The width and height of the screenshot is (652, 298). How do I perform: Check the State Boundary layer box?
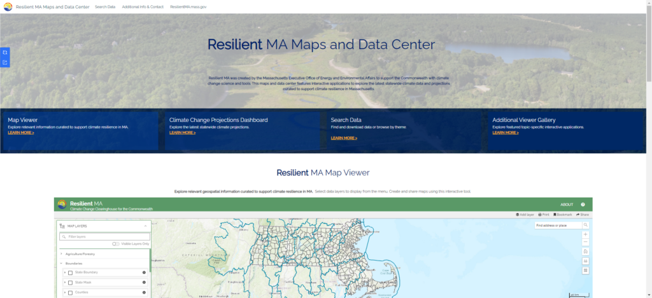coord(70,273)
